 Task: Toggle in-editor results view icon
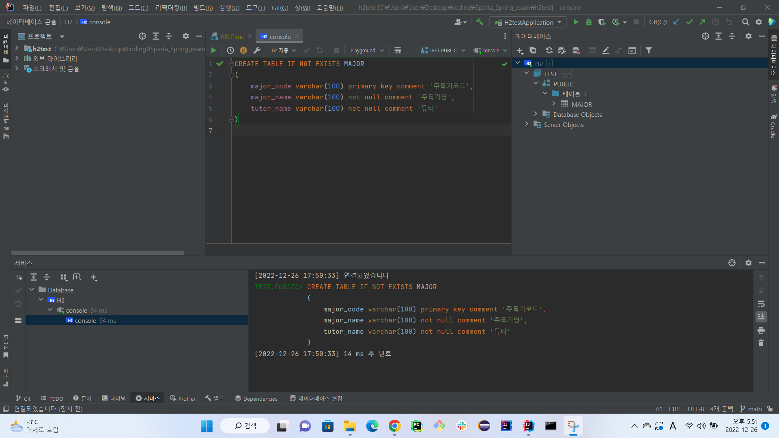coord(398,50)
